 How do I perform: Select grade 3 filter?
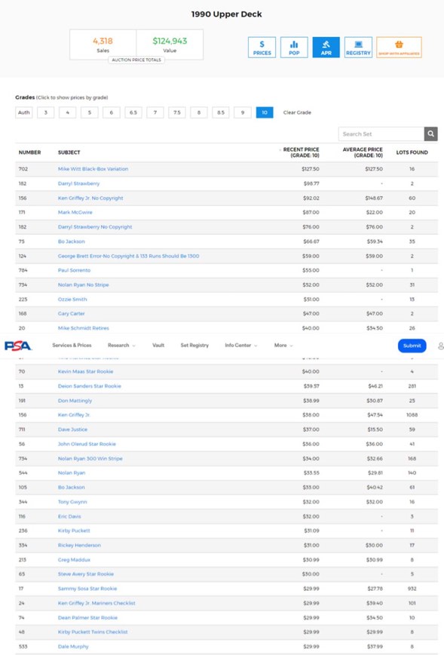click(x=45, y=112)
